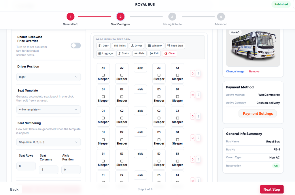This screenshot has height=195, width=295.
Task: Enable Seat-wise Price Override switch
Action: [76, 45]
